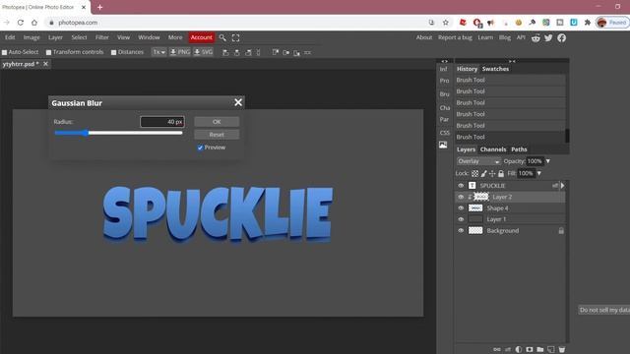Lock all padlock icon
The height and width of the screenshot is (354, 630).
pyautogui.click(x=501, y=173)
